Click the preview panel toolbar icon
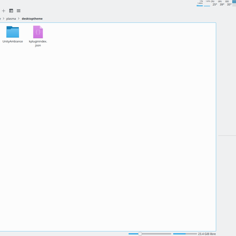The image size is (236, 236). pos(11,11)
